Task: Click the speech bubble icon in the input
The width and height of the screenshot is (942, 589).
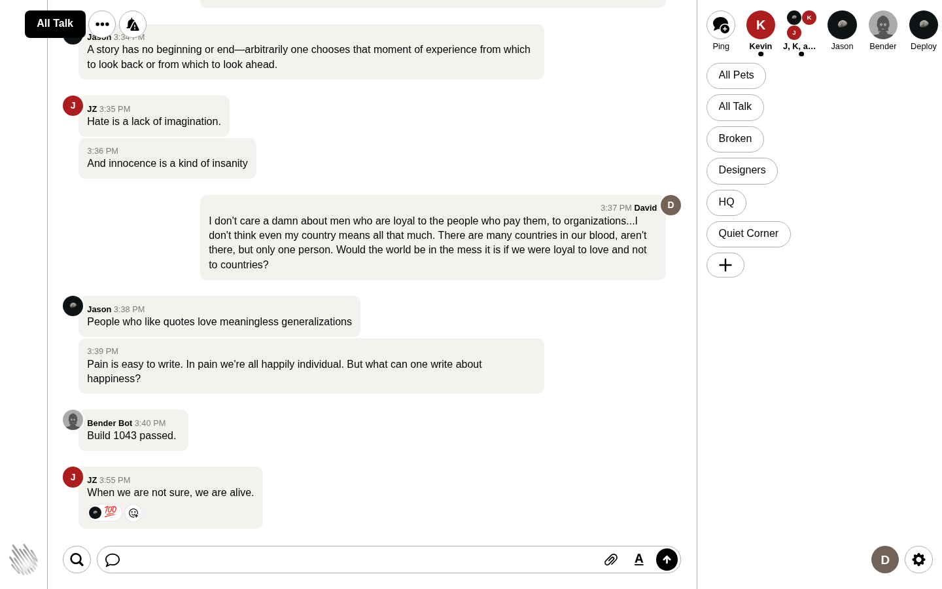Action: [113, 560]
